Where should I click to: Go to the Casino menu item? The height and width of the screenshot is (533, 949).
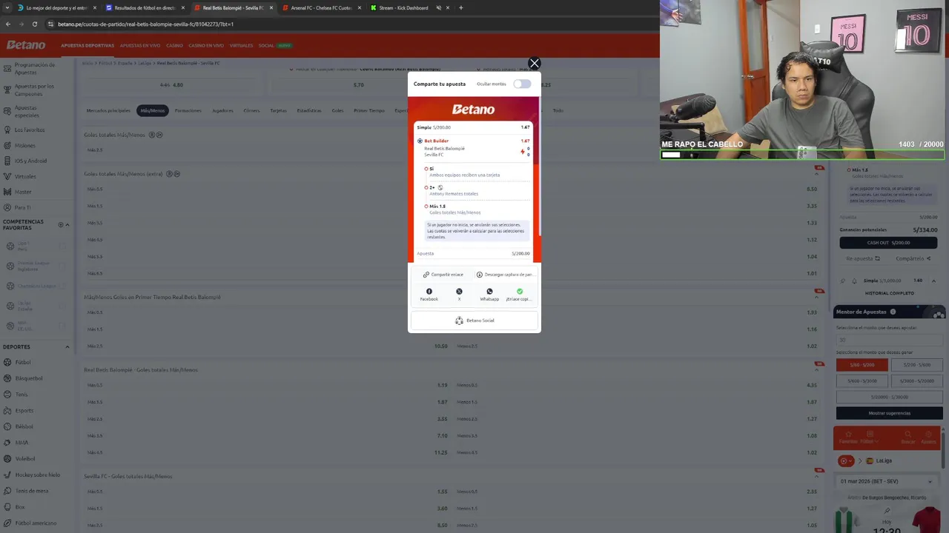point(174,45)
